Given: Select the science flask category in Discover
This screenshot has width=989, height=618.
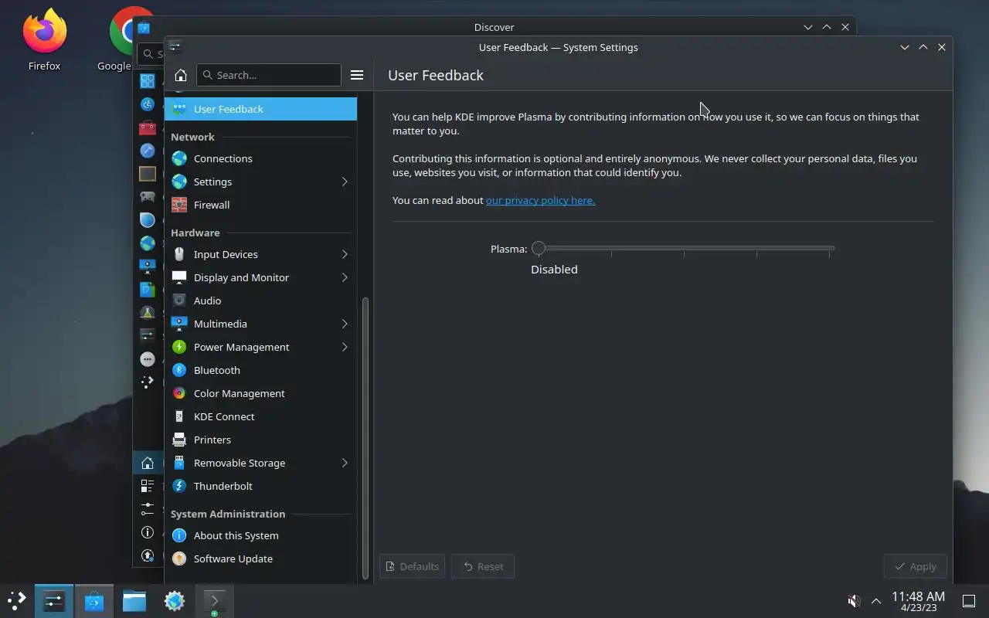Looking at the screenshot, I should (x=148, y=313).
